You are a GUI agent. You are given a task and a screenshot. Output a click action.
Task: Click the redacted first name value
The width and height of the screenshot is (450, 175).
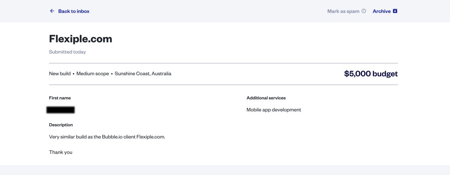(60, 110)
